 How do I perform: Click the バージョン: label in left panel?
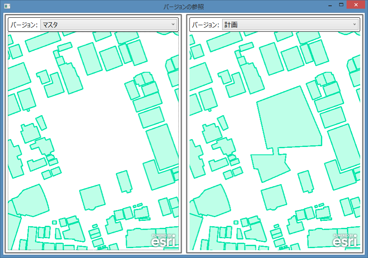coord(24,25)
